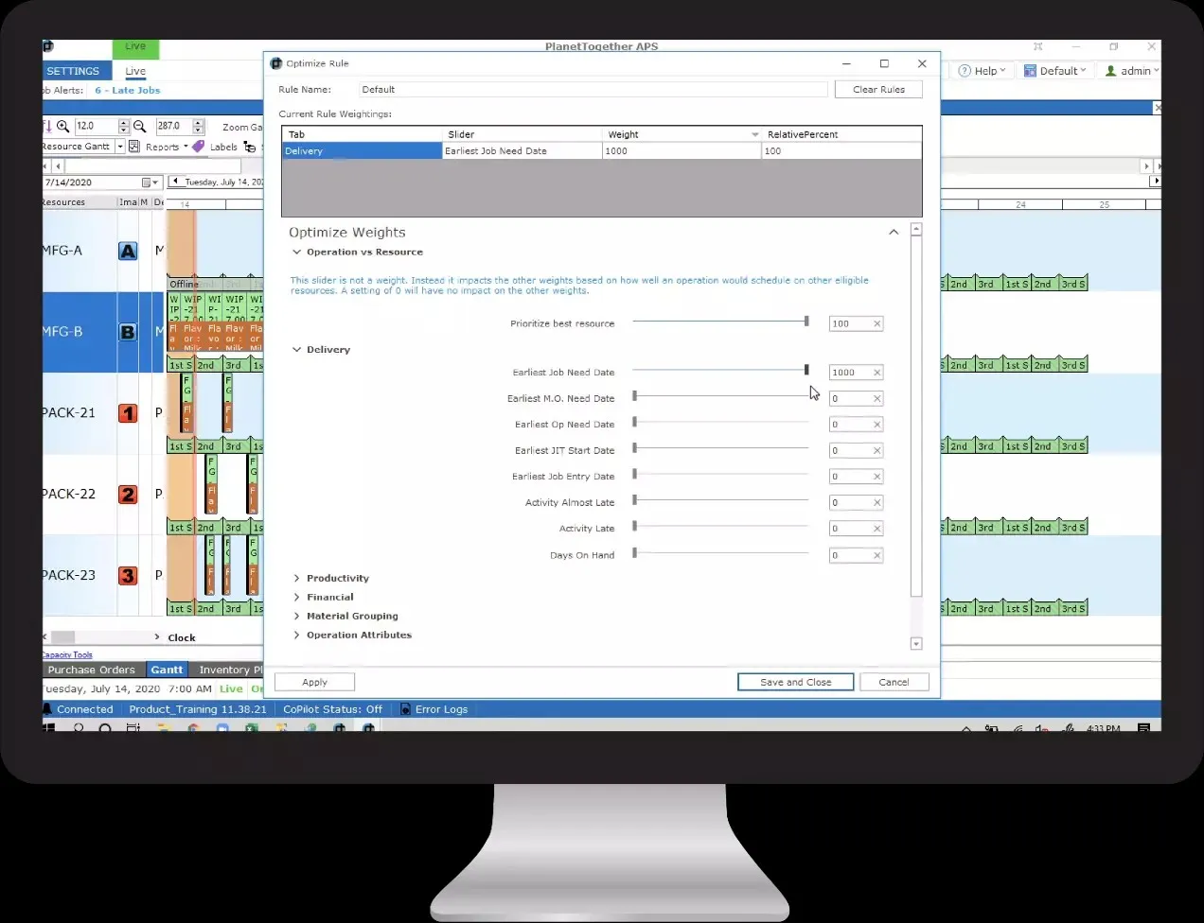Open the Weight column filter dropdown

(754, 134)
